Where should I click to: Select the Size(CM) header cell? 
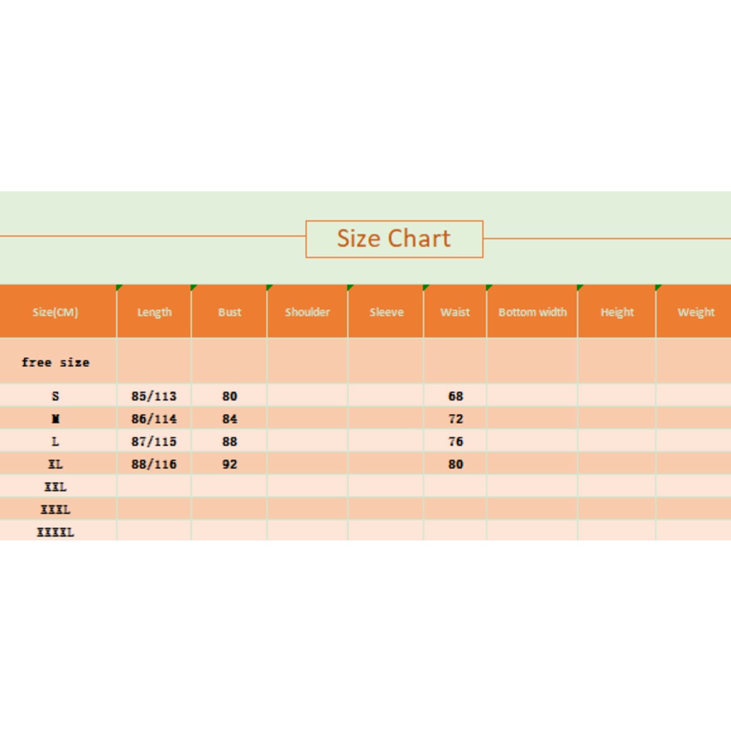click(56, 312)
